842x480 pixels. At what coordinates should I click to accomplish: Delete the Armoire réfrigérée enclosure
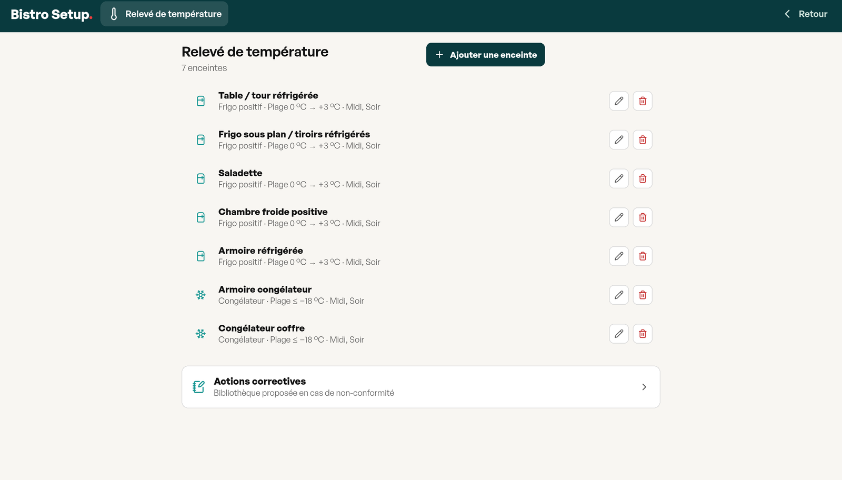point(643,256)
